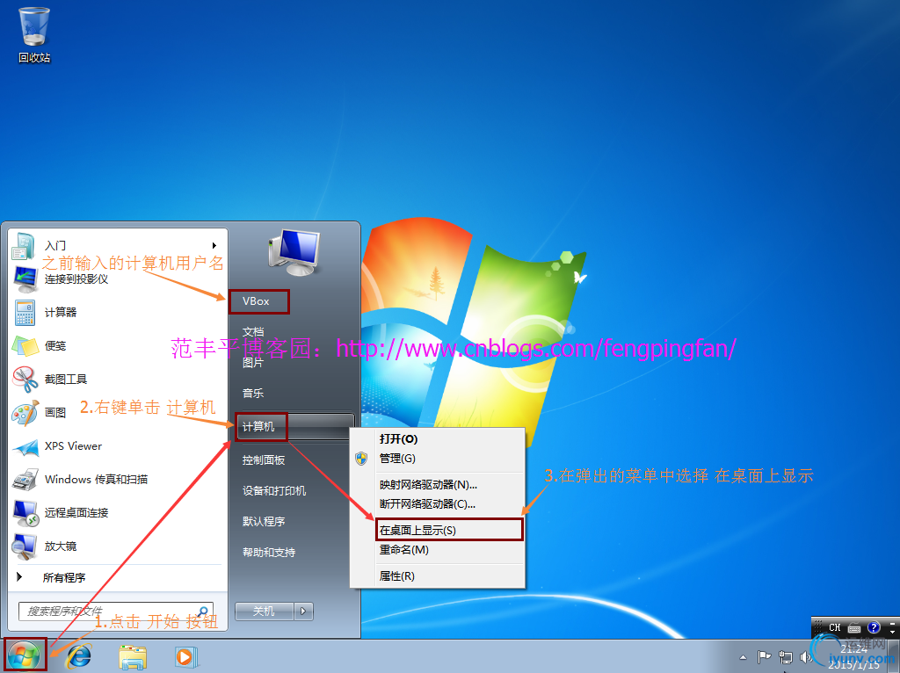
Task: Click the user account picture computer icon
Action: coord(294,252)
